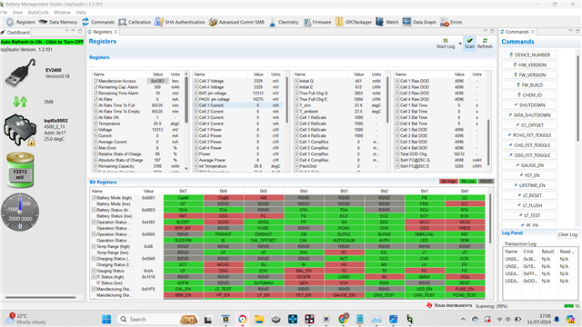
Task: Open File Explorer from the taskbar
Action: (259, 319)
